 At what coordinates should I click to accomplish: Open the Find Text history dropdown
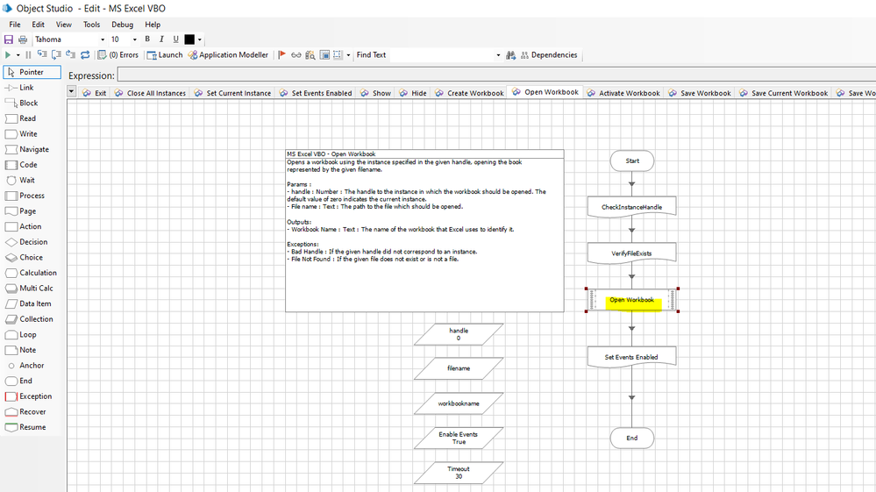pyautogui.click(x=498, y=55)
